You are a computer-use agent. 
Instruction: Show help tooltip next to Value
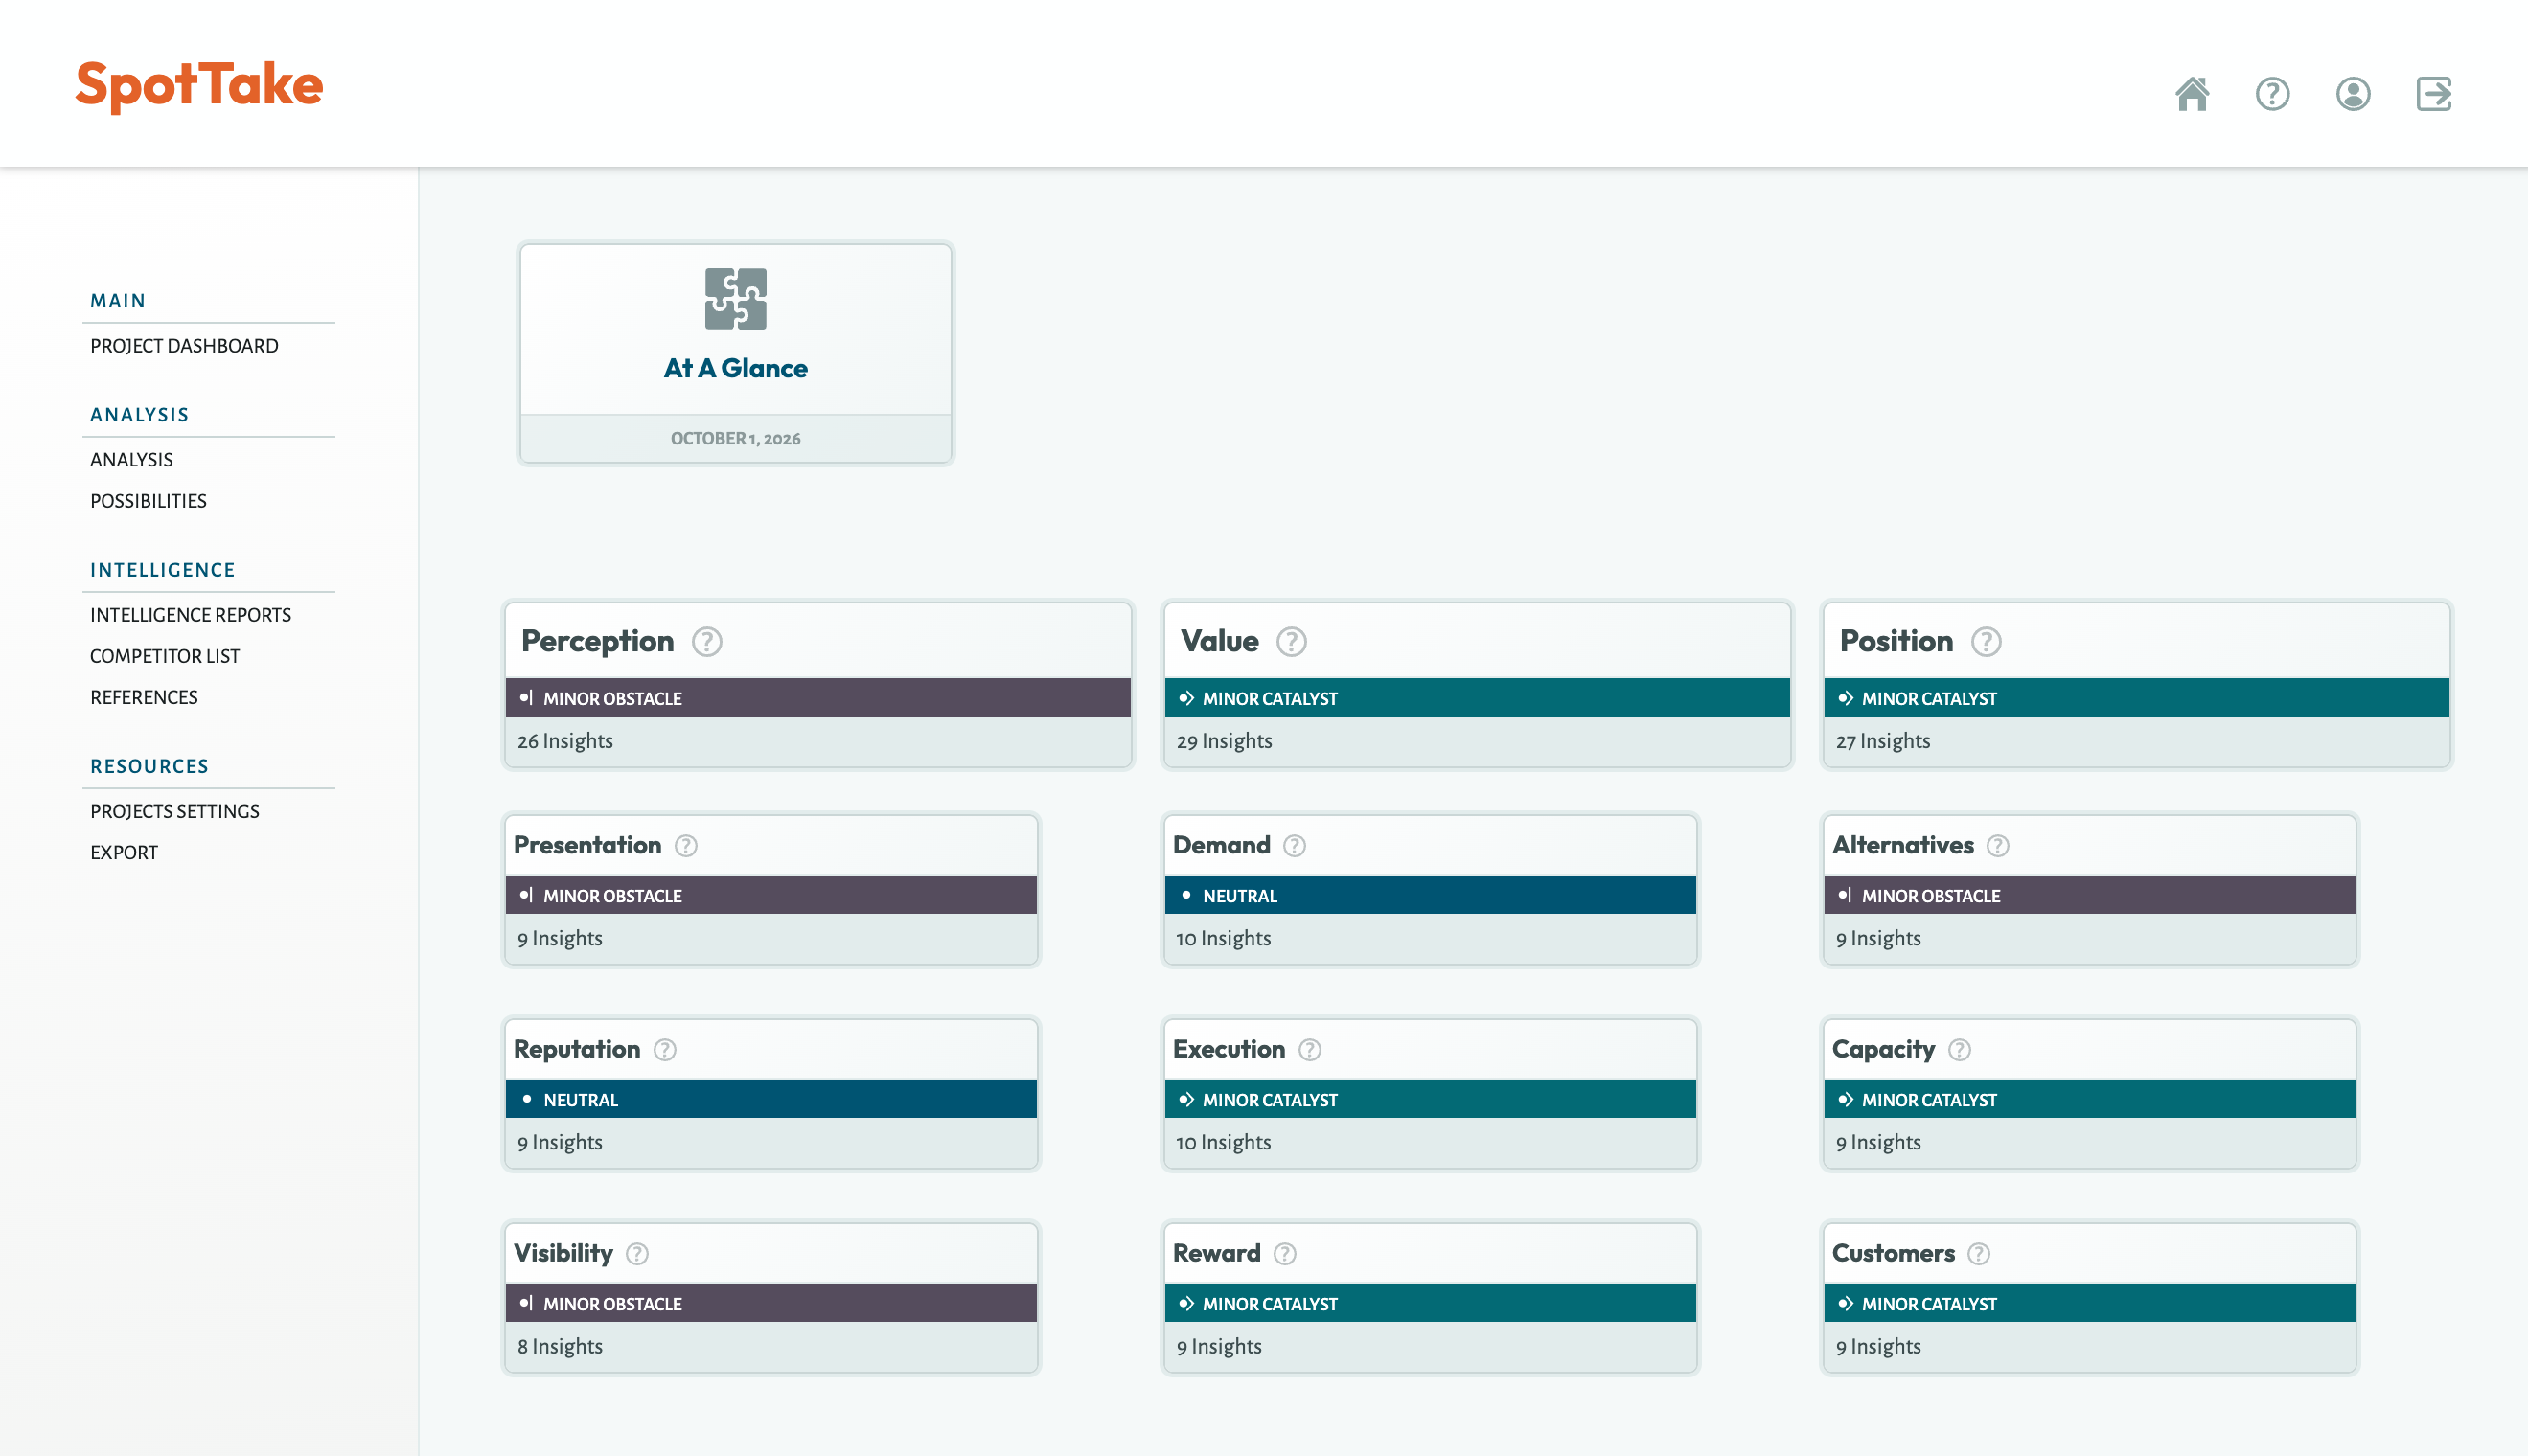[1292, 641]
